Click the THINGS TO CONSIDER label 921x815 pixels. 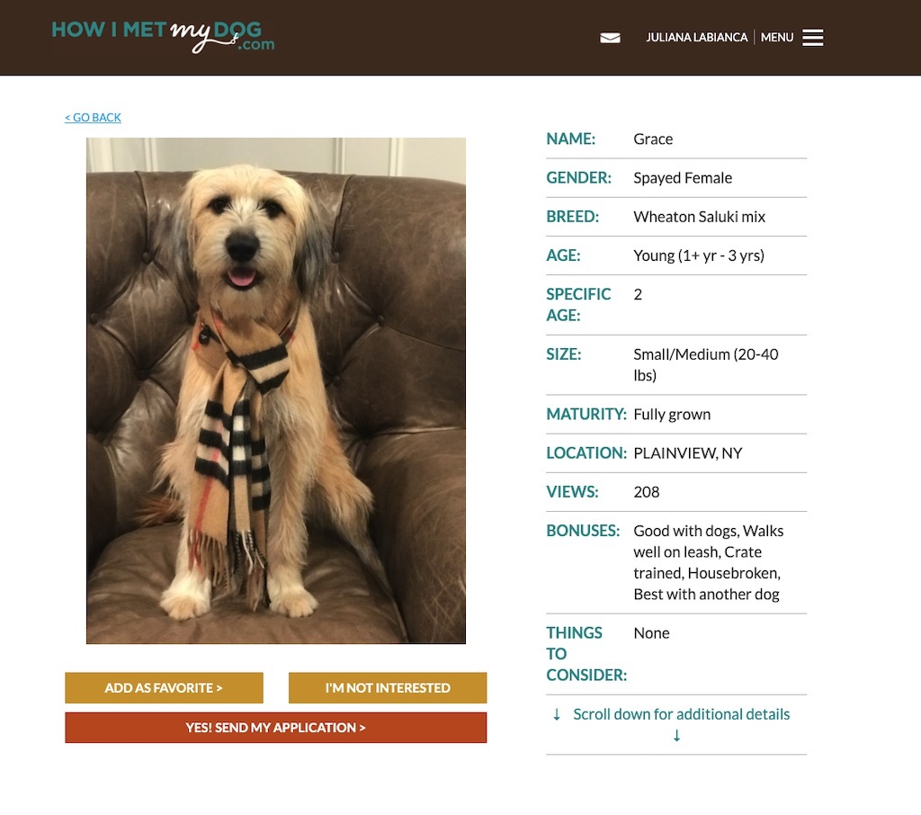point(586,654)
